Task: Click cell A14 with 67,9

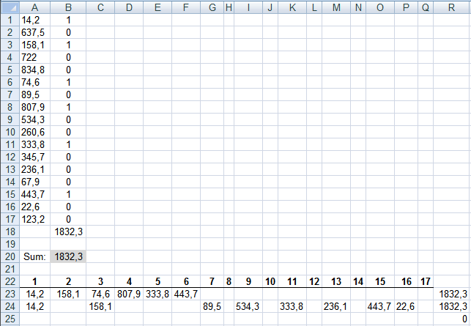Action: pyautogui.click(x=35, y=182)
